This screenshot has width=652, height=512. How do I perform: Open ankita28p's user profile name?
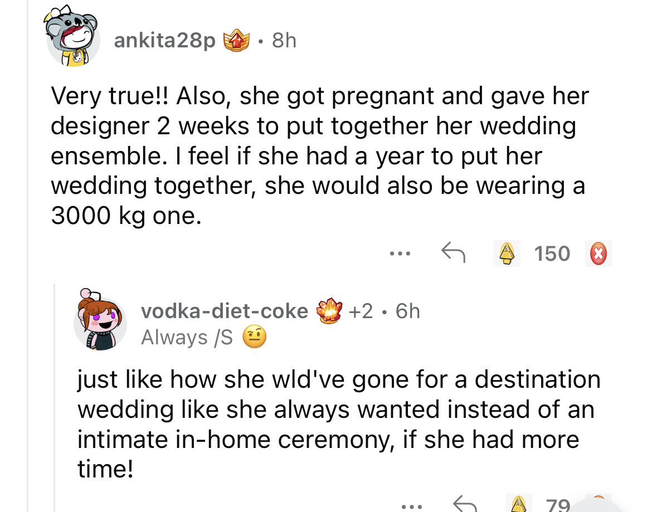164,40
